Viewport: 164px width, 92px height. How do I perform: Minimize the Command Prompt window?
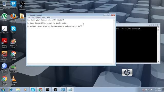tap(149, 25)
